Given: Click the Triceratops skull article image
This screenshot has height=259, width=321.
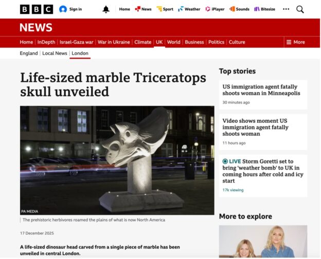Looking at the screenshot, I should pyautogui.click(x=117, y=160).
